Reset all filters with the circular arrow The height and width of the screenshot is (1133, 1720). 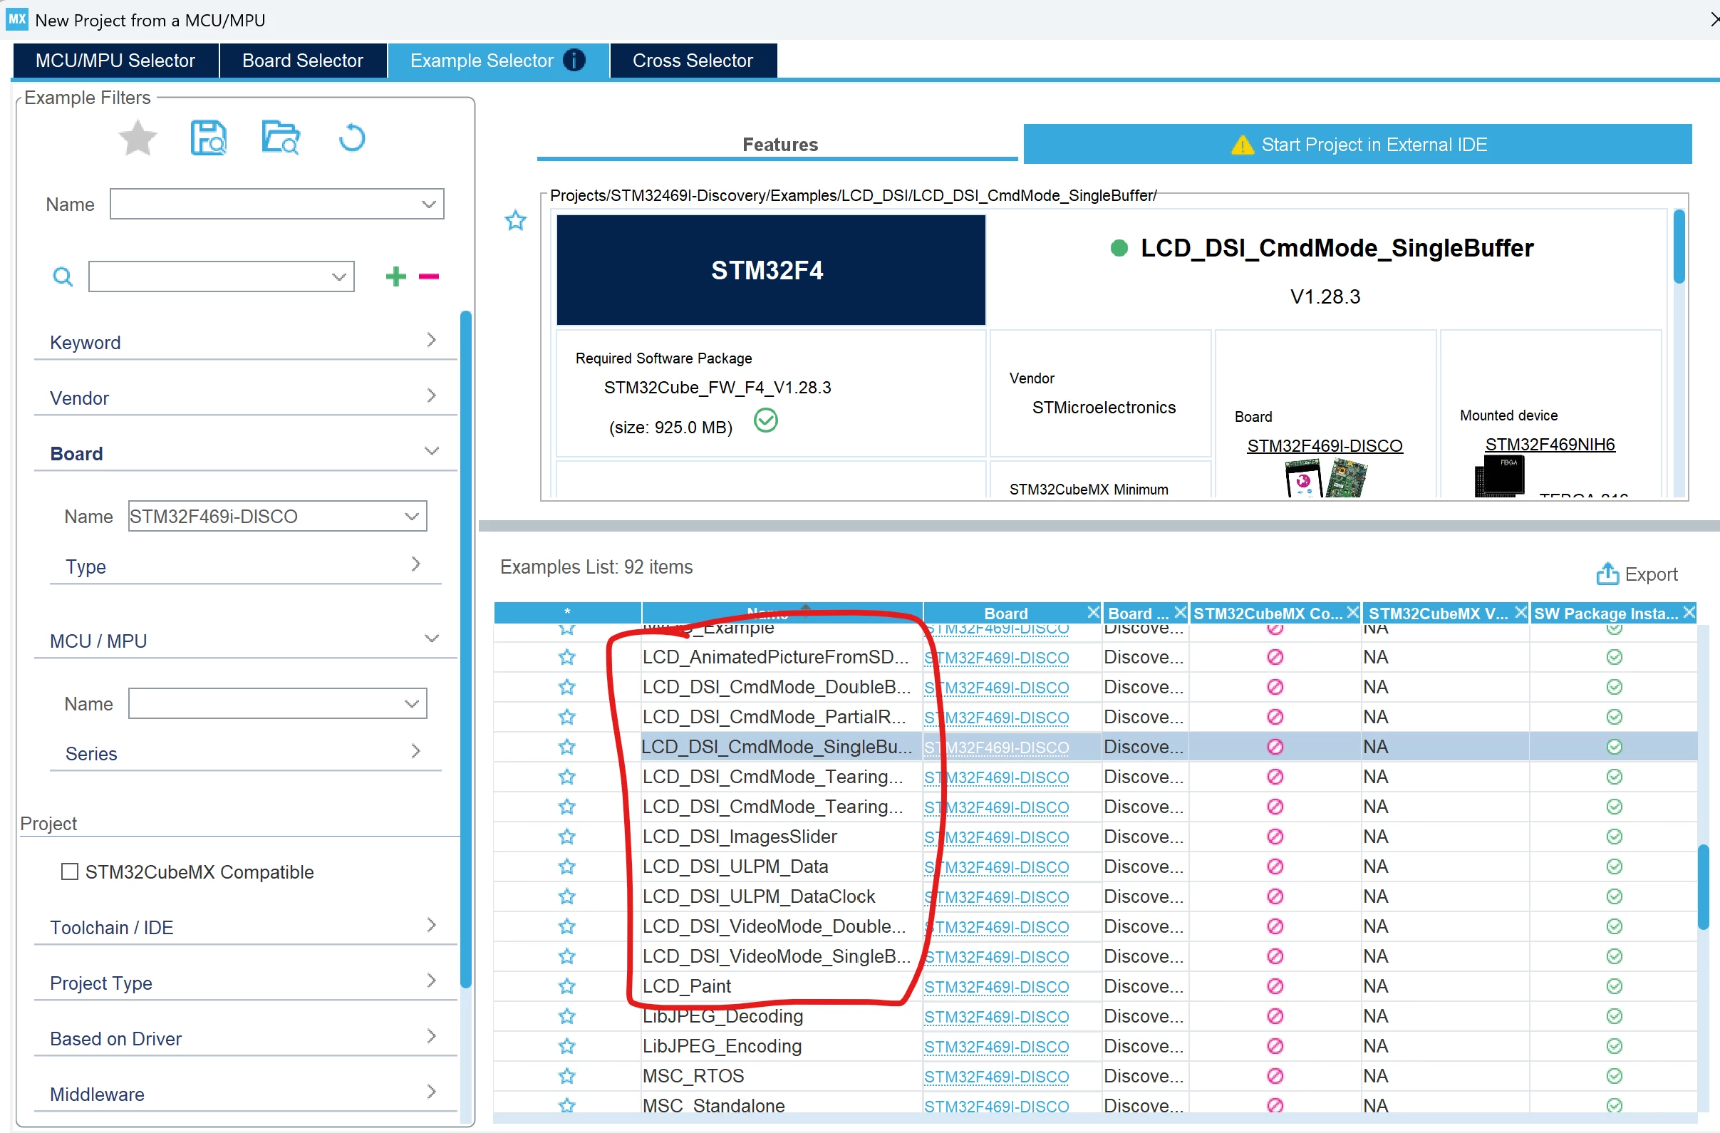[x=352, y=138]
